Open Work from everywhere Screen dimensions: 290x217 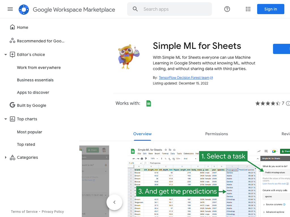click(x=39, y=68)
